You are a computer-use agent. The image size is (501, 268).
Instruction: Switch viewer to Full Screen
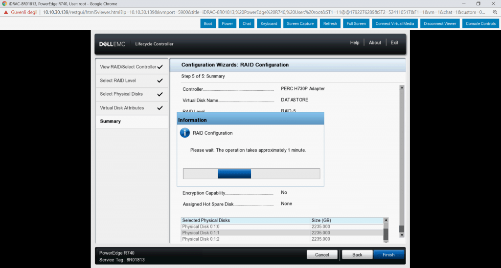coord(356,23)
